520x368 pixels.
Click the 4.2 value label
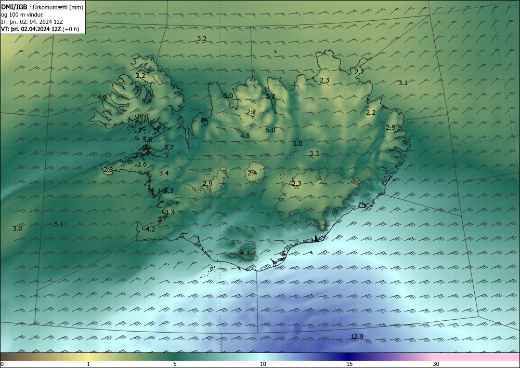(151, 229)
